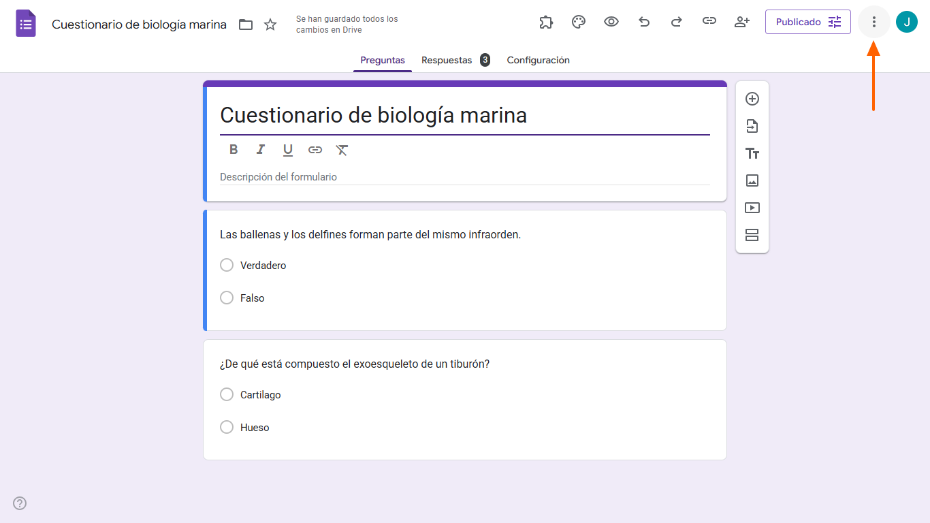Add a new question

pyautogui.click(x=752, y=99)
